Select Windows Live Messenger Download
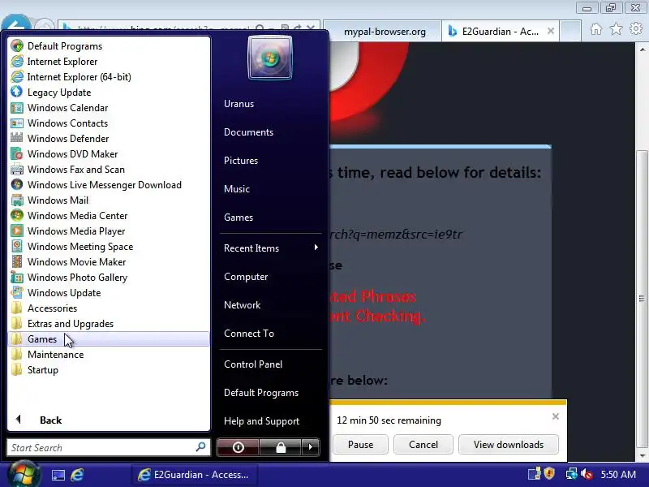 pyautogui.click(x=109, y=185)
